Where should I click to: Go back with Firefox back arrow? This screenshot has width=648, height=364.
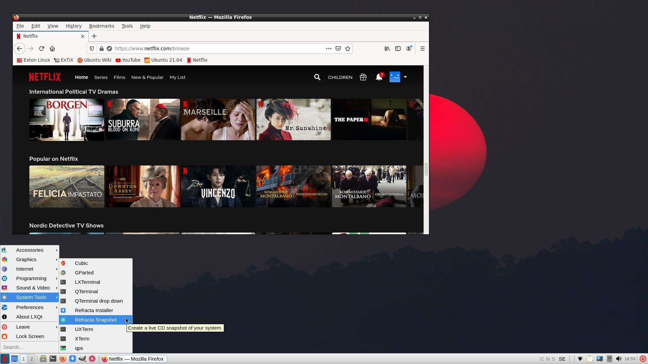pos(20,49)
